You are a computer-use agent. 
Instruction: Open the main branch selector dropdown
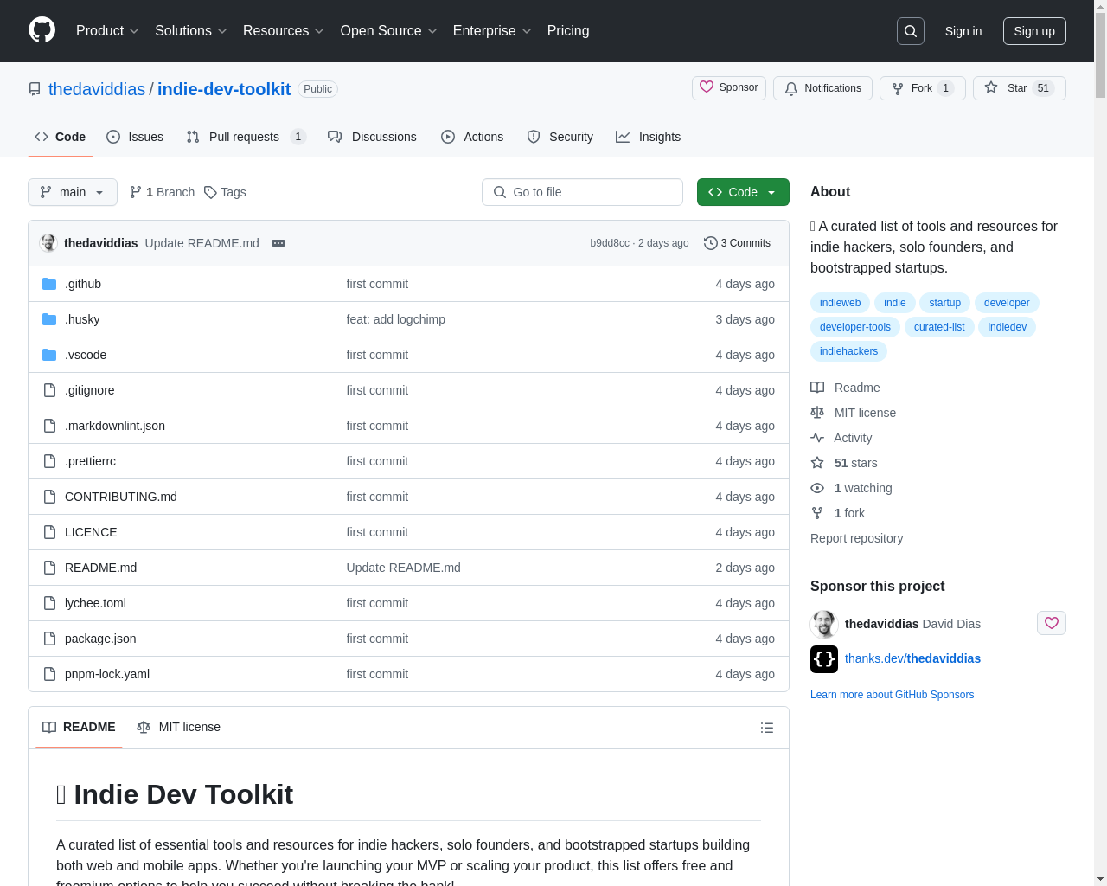coord(73,192)
